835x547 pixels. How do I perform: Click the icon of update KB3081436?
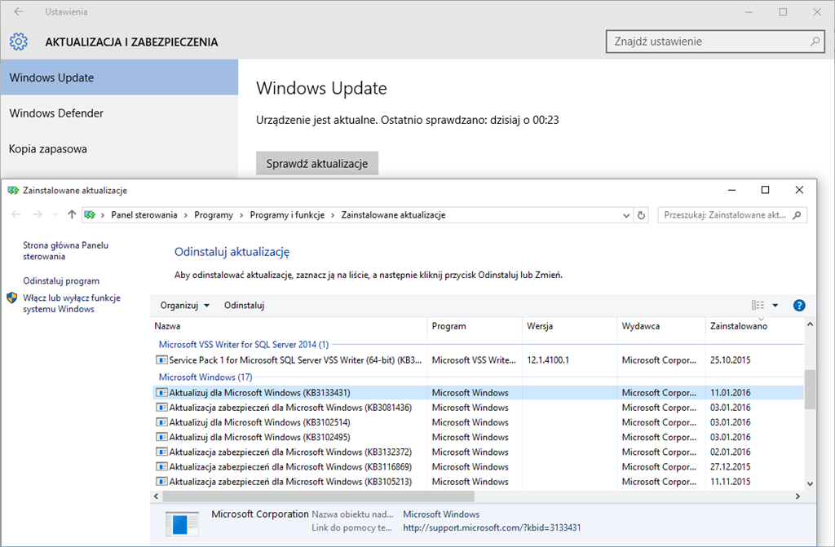point(161,408)
